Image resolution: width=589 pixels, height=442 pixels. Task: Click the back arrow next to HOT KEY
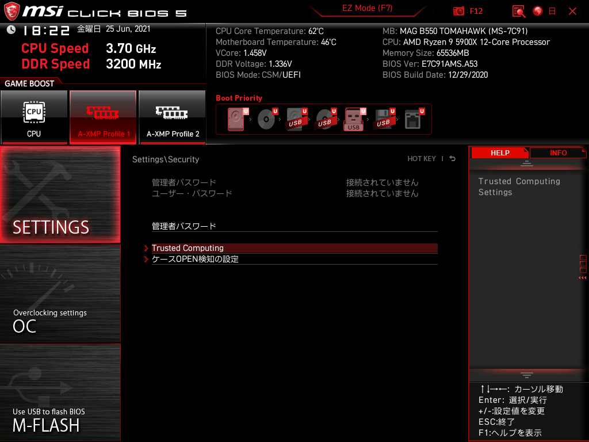452,158
